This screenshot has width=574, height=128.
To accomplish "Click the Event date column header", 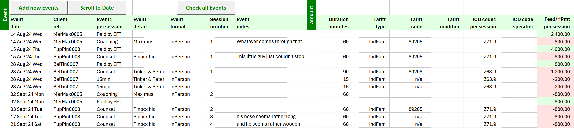I will pyautogui.click(x=17, y=23).
